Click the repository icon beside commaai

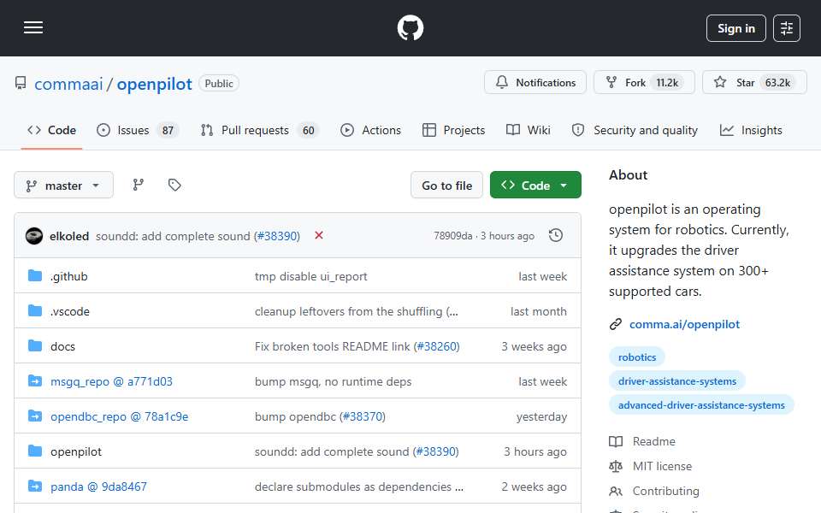coord(21,83)
